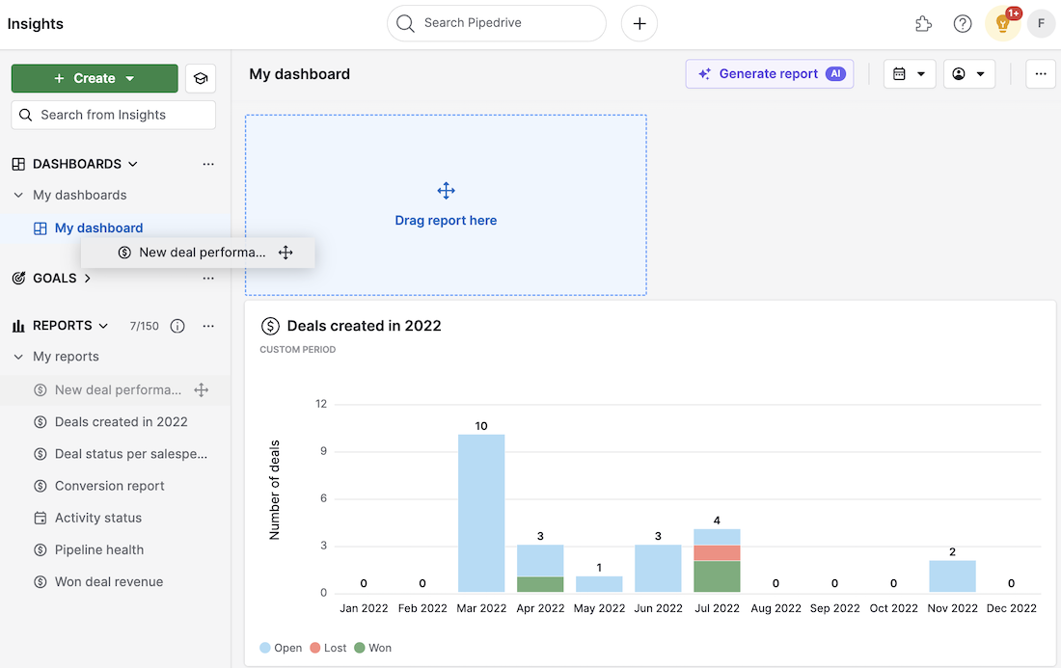Open the user filter dropdown
The height and width of the screenshot is (668, 1061).
coord(969,73)
